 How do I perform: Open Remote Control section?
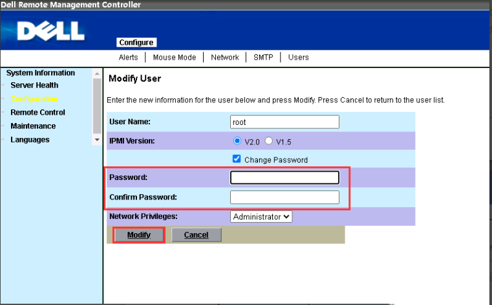(37, 112)
